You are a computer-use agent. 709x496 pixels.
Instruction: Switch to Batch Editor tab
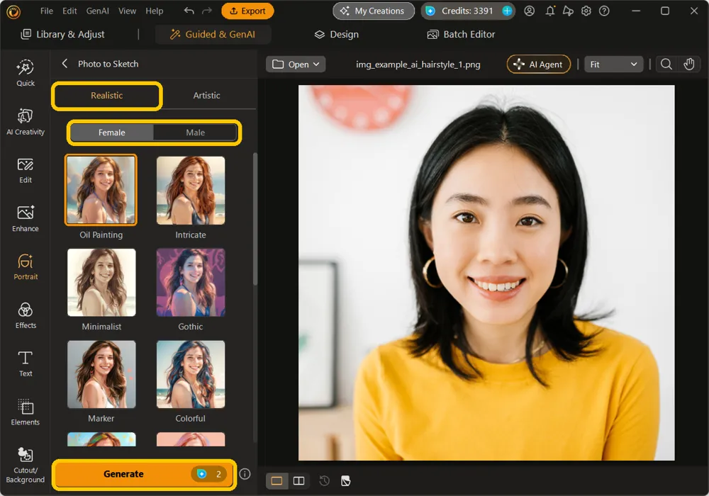point(462,34)
